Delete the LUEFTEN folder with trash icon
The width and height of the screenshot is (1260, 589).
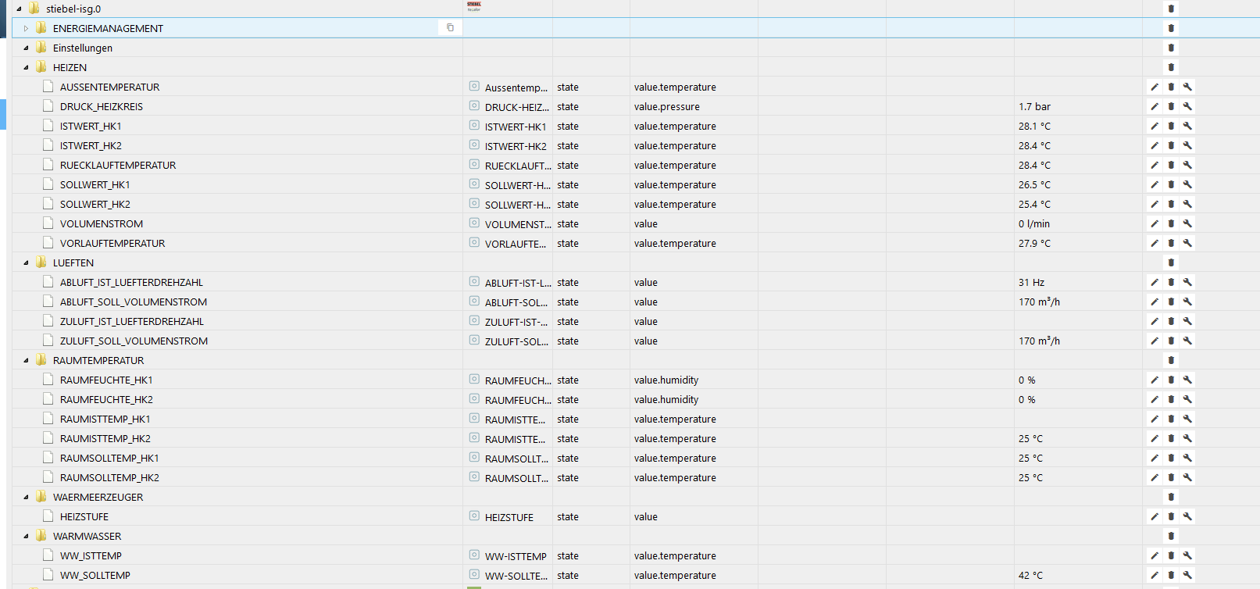point(1171,262)
